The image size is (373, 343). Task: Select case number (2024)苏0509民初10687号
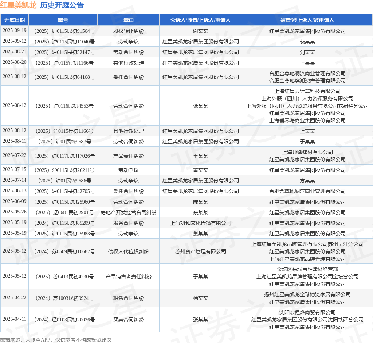click(63, 251)
